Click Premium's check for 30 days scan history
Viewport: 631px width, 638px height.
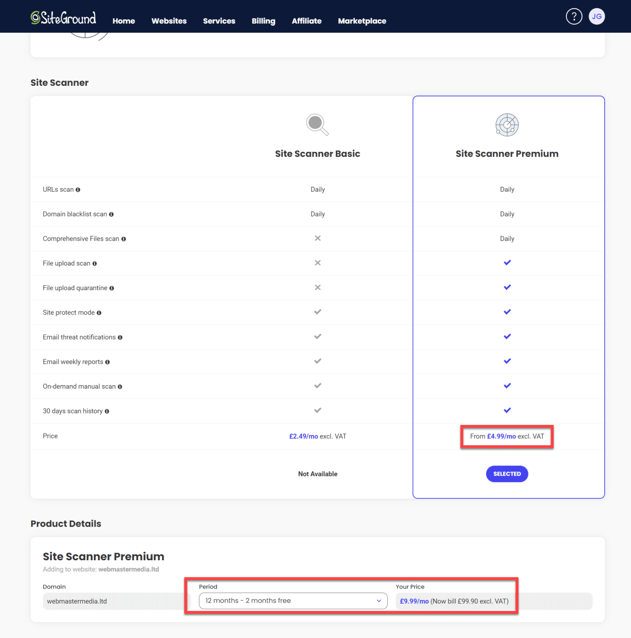[507, 410]
